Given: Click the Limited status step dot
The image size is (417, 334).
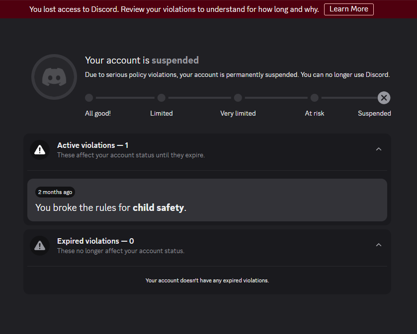Looking at the screenshot, I should click(162, 98).
